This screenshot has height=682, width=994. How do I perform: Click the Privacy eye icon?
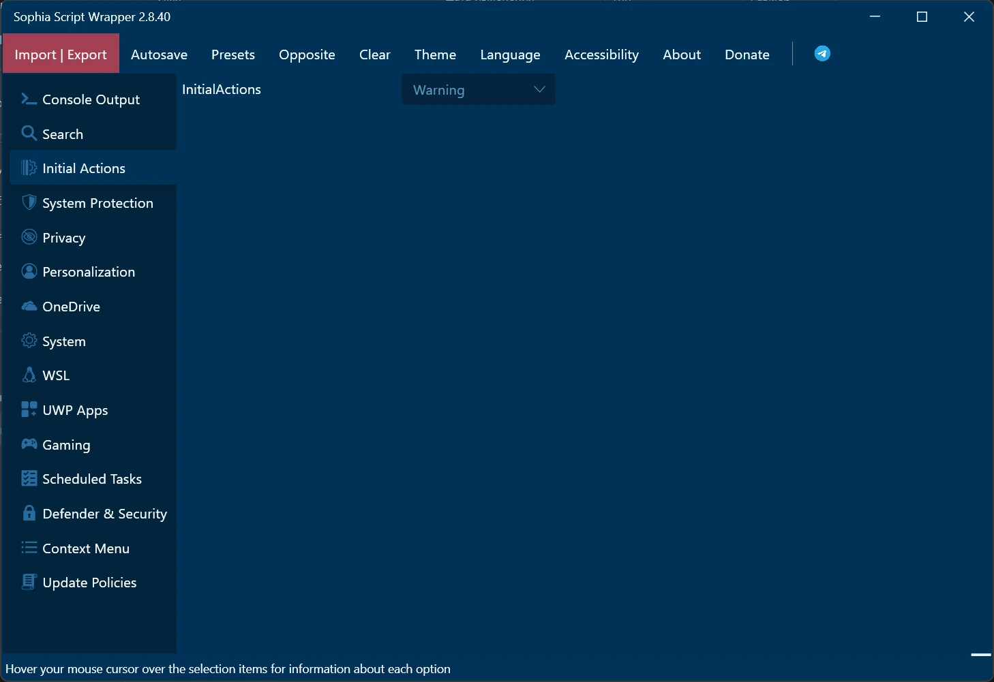[29, 236]
